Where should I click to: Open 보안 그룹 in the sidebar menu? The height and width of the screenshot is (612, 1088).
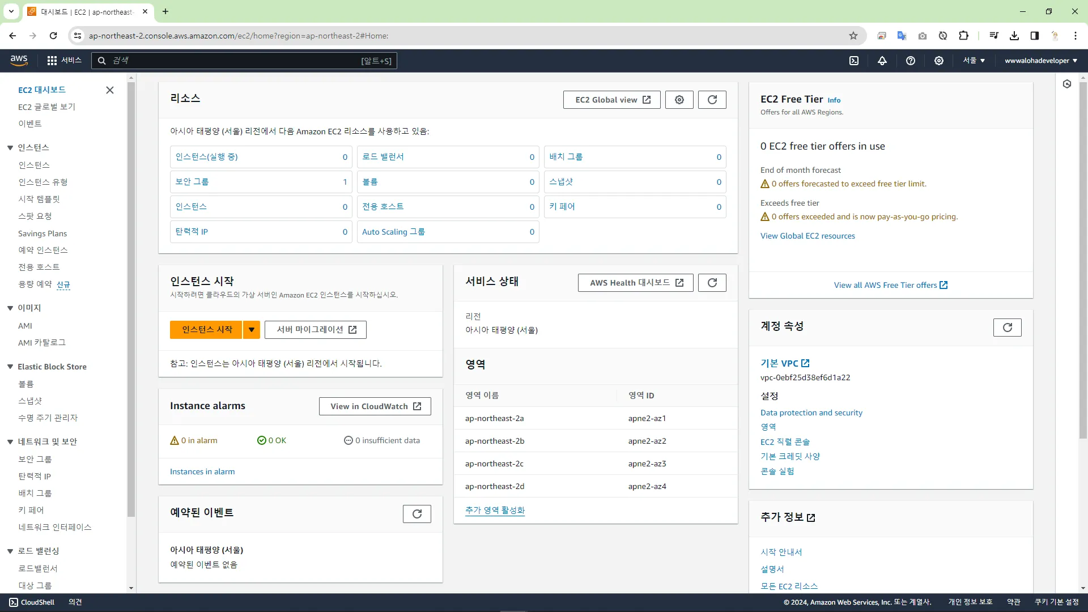pos(35,459)
